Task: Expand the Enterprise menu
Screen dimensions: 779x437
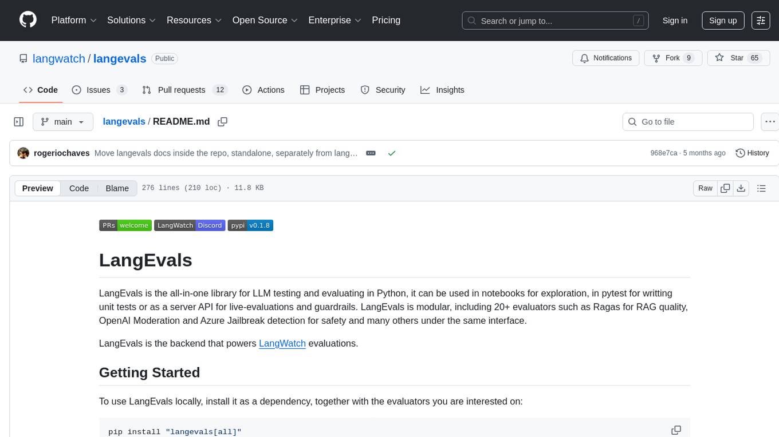Action: click(335, 20)
